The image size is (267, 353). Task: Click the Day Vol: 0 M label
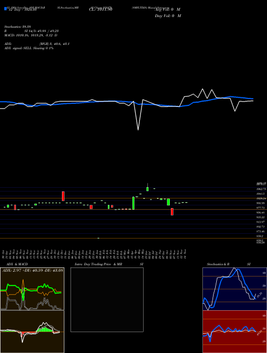[x=168, y=16]
